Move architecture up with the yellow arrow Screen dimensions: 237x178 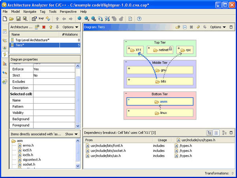(51, 27)
